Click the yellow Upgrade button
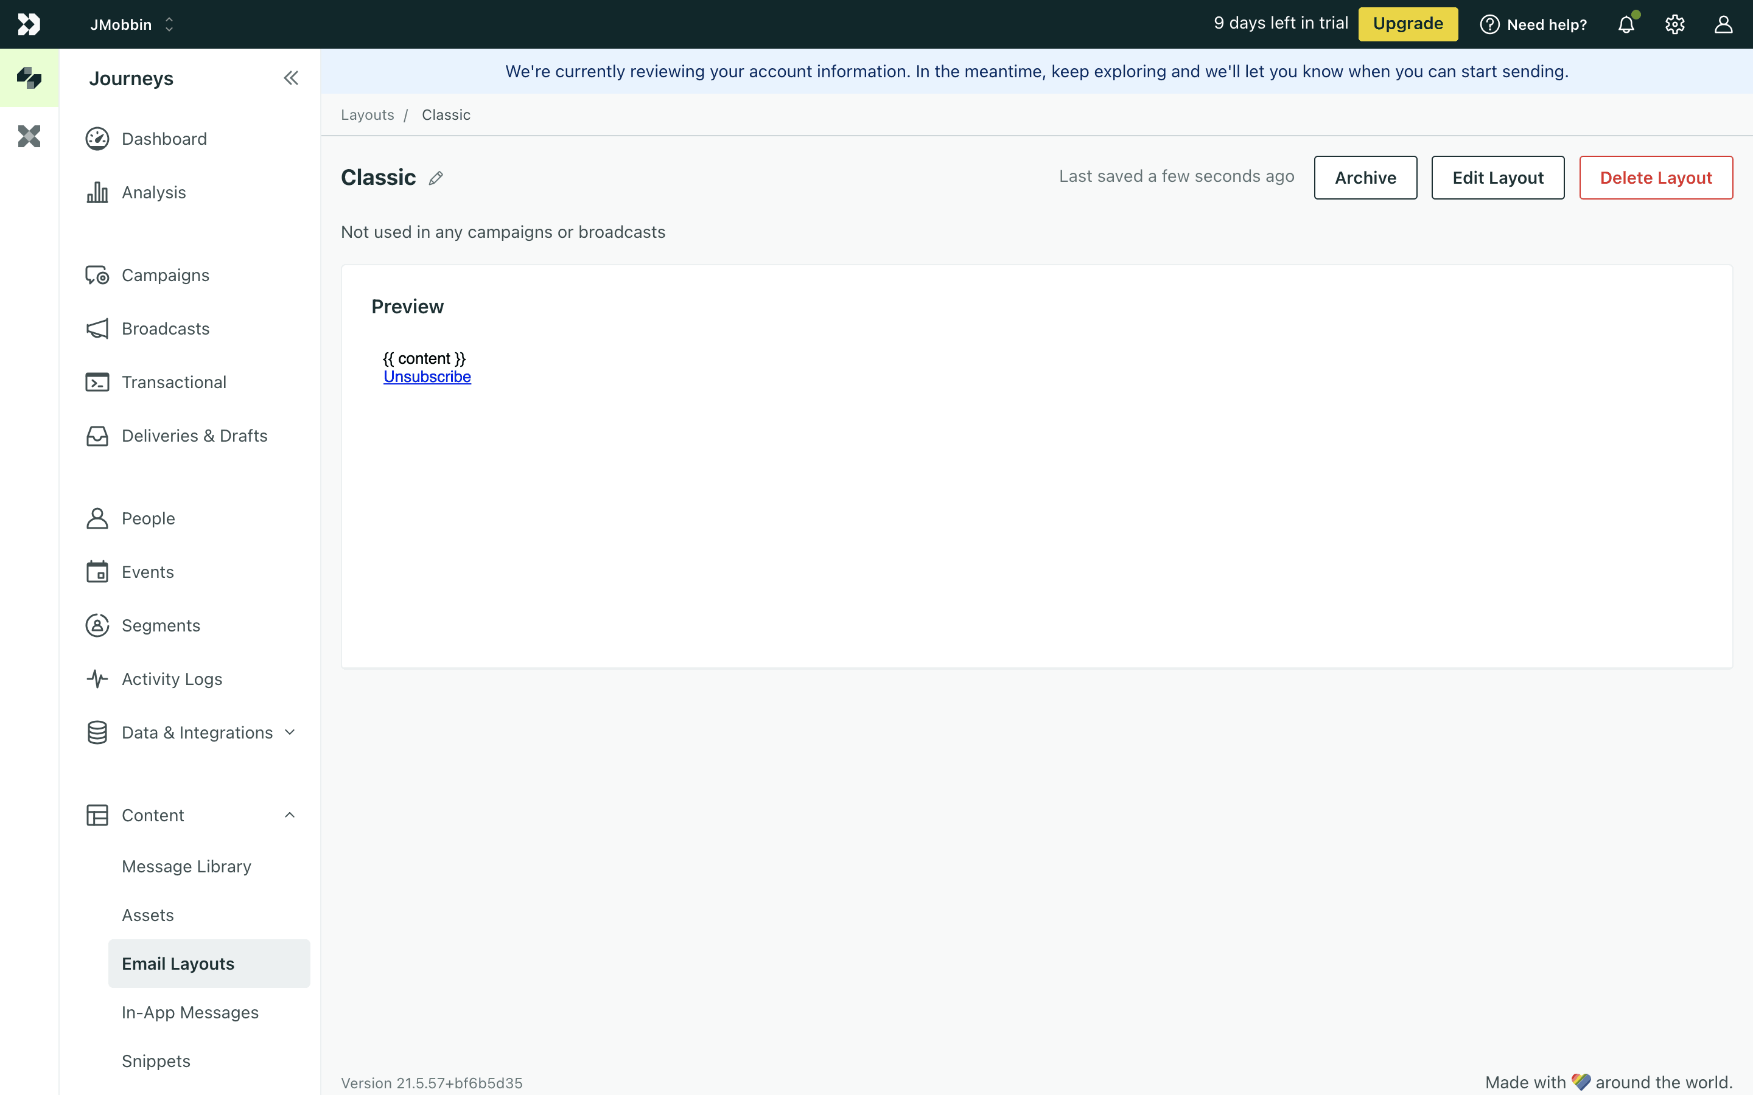This screenshot has height=1095, width=1753. [1407, 24]
